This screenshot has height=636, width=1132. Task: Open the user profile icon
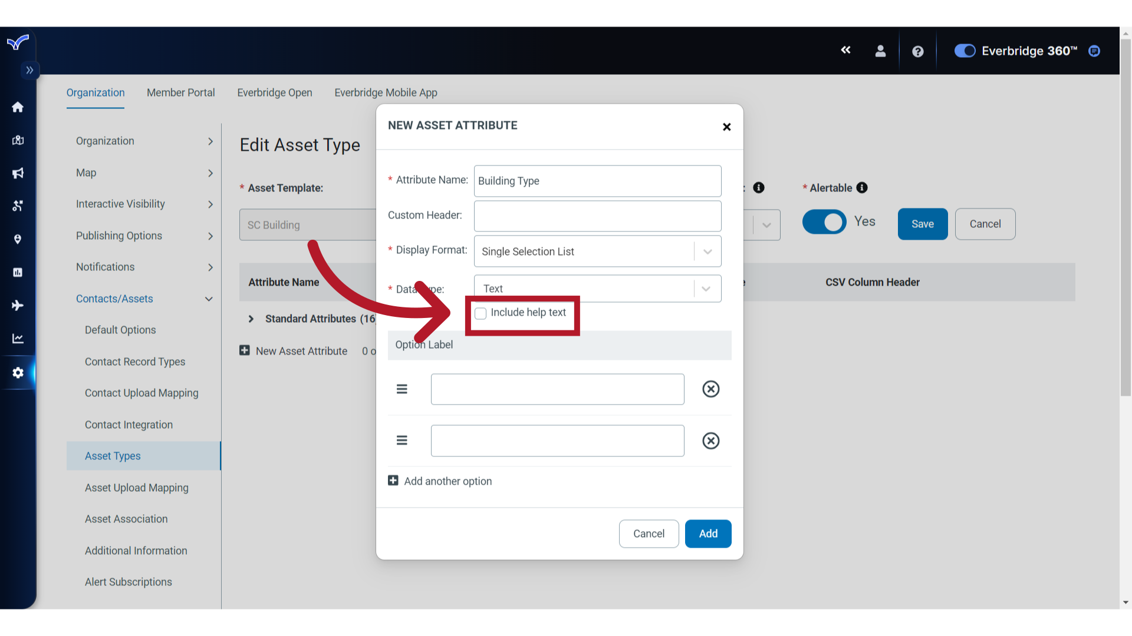(x=880, y=51)
